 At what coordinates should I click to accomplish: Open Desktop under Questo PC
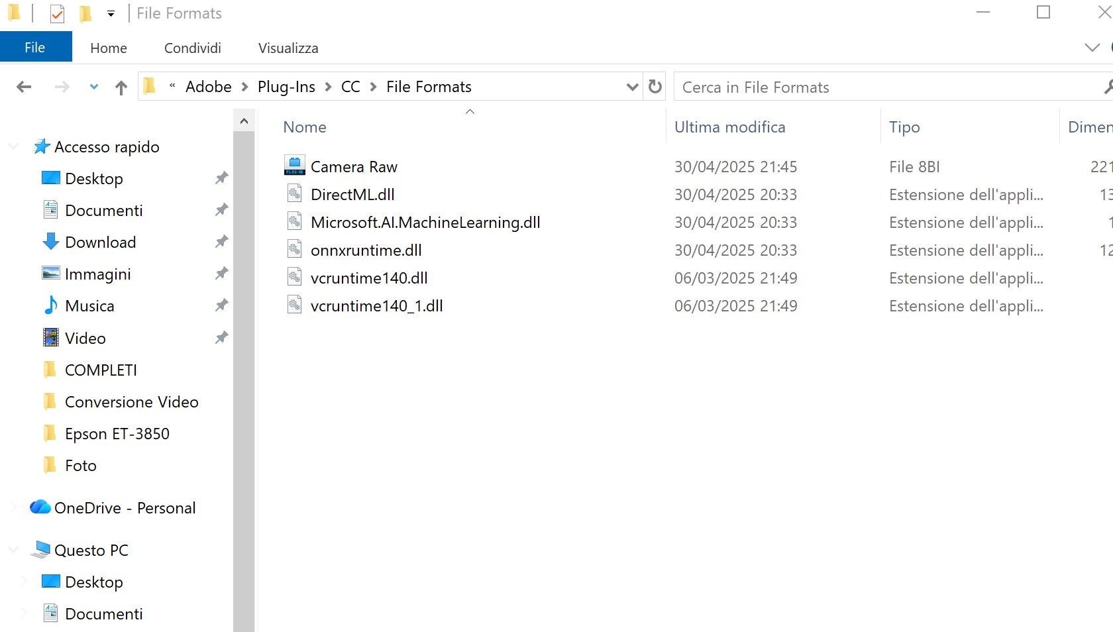tap(94, 582)
